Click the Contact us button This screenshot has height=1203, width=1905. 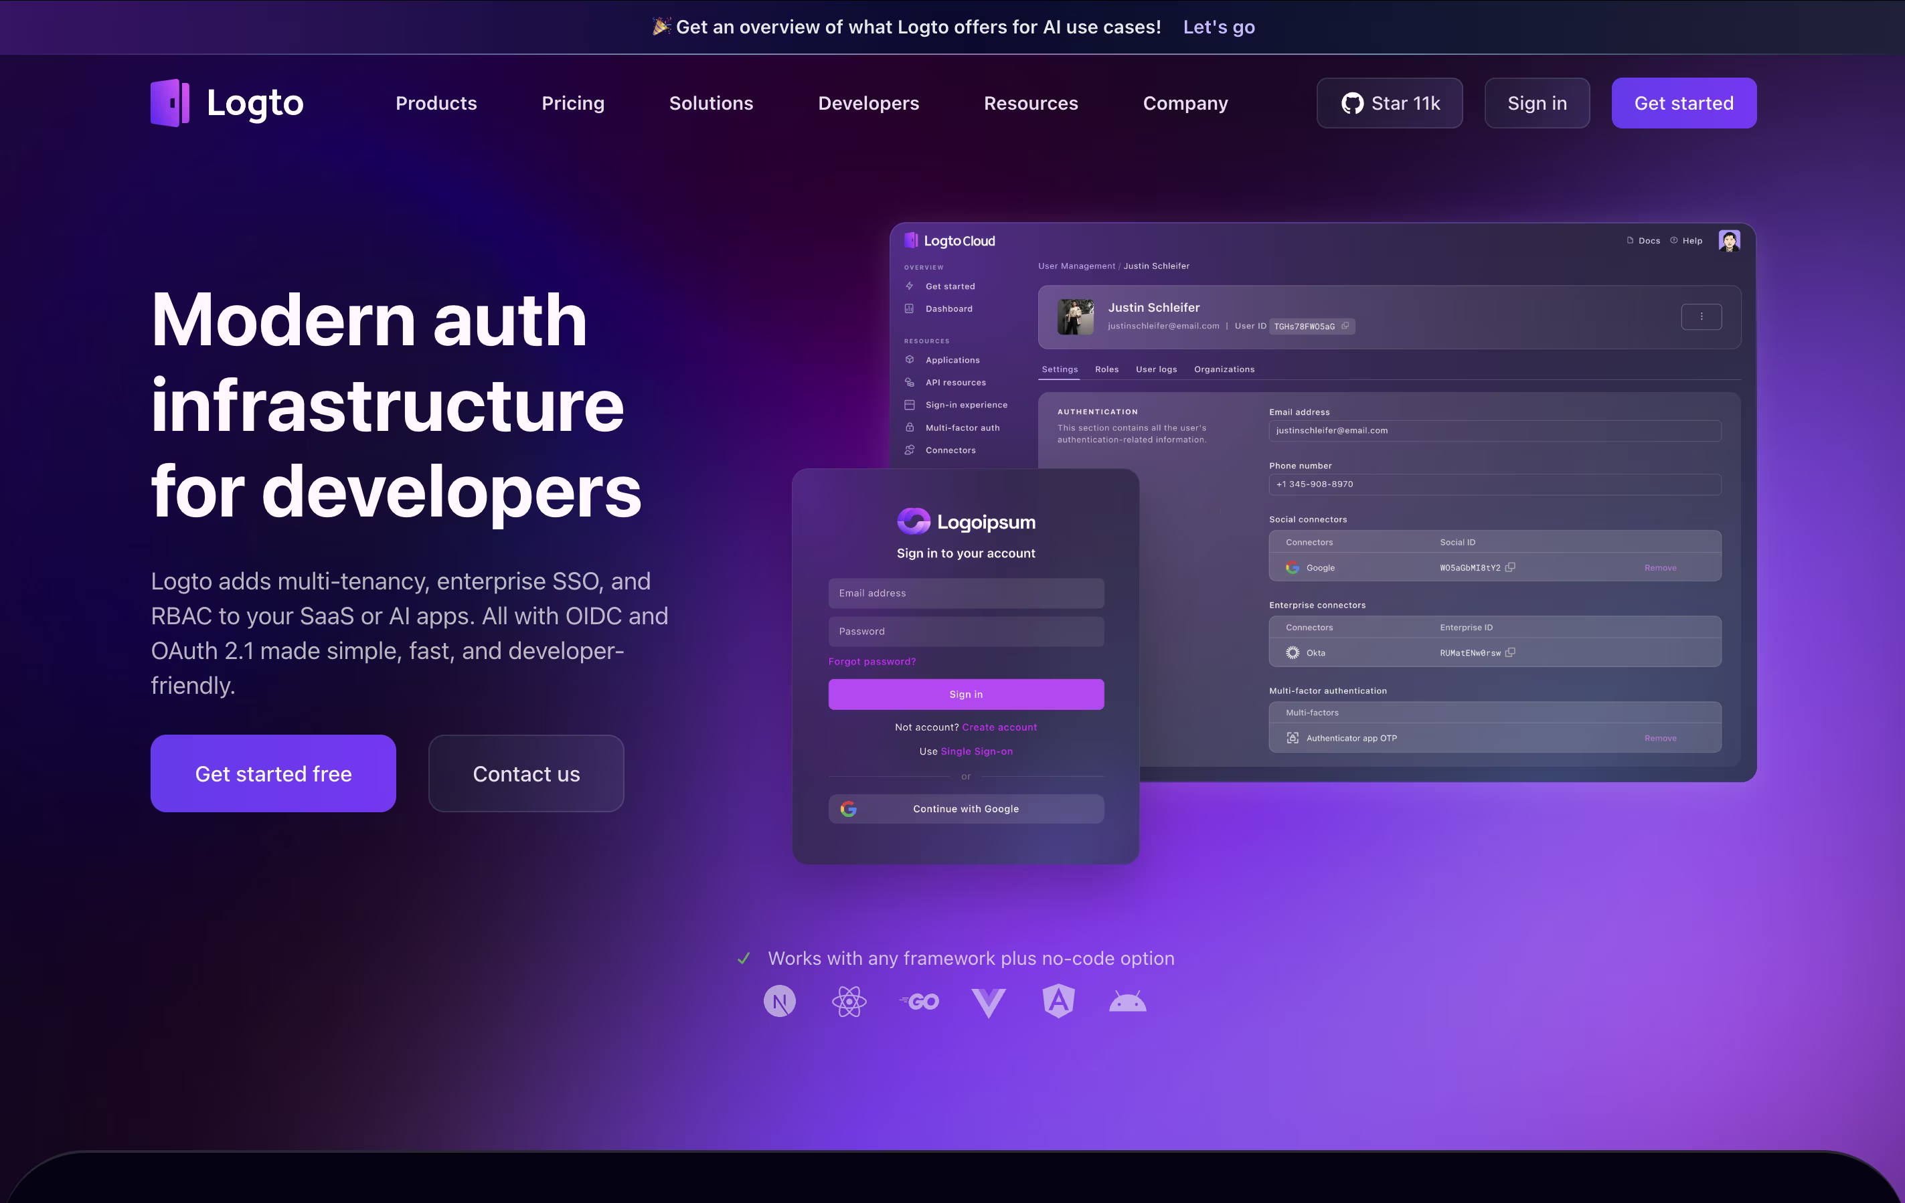[x=526, y=773]
